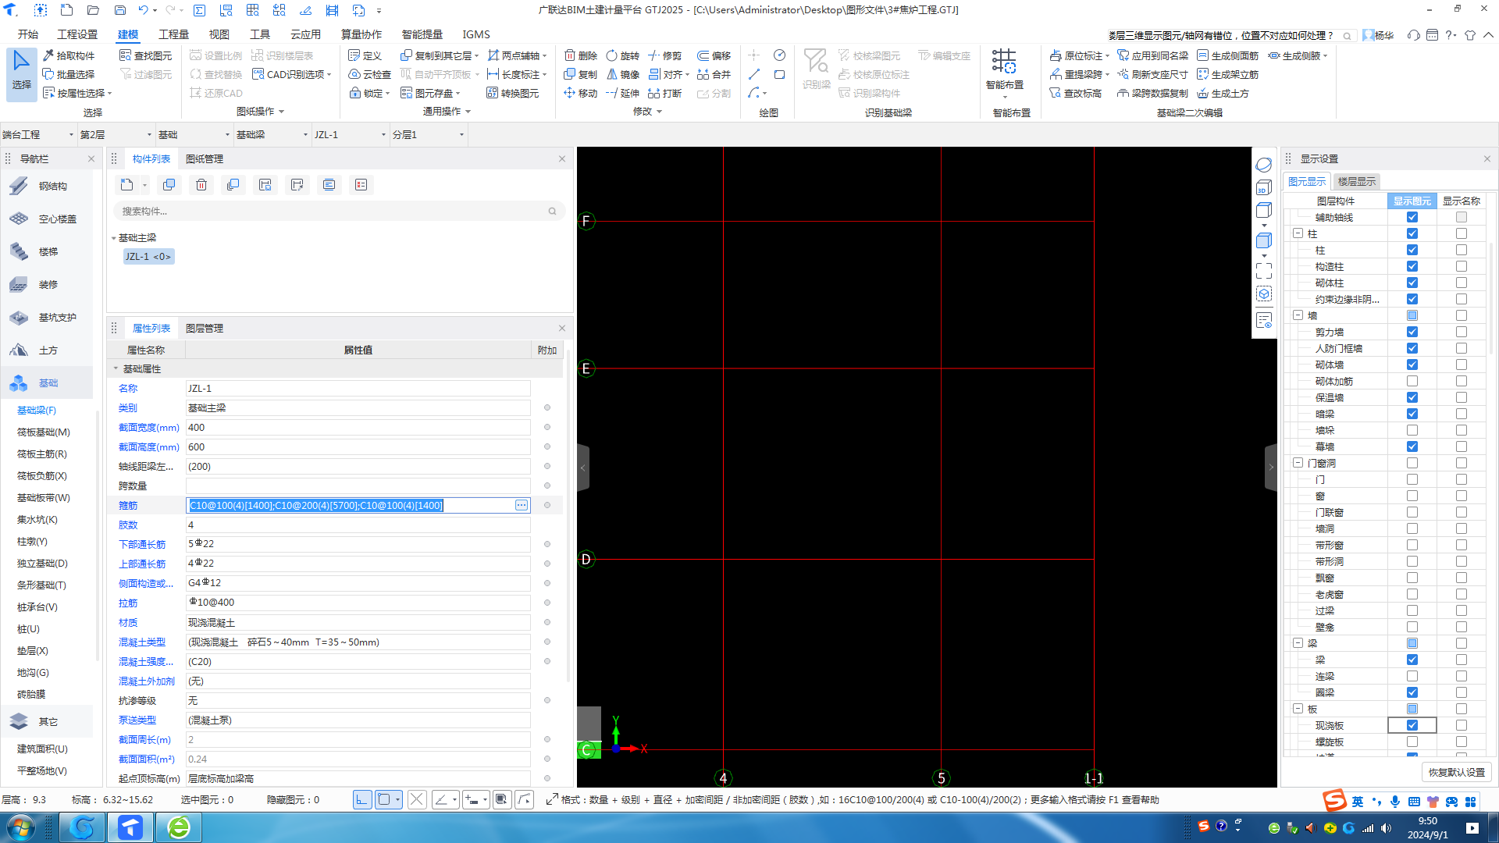Click new component icon in 构件列表

coord(126,185)
